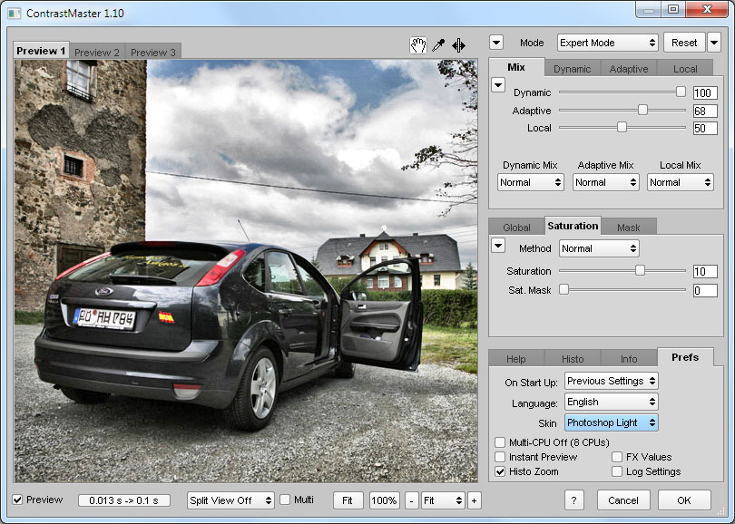Click the OK button
Viewport: 735px width, 524px height.
683,500
